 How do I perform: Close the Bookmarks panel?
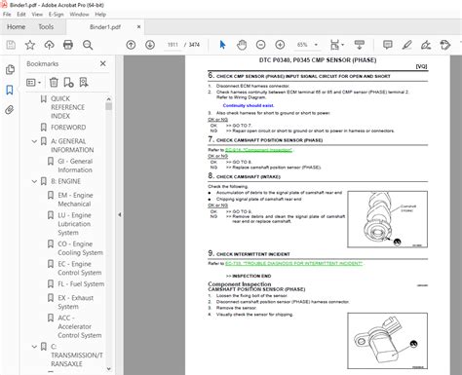[103, 63]
